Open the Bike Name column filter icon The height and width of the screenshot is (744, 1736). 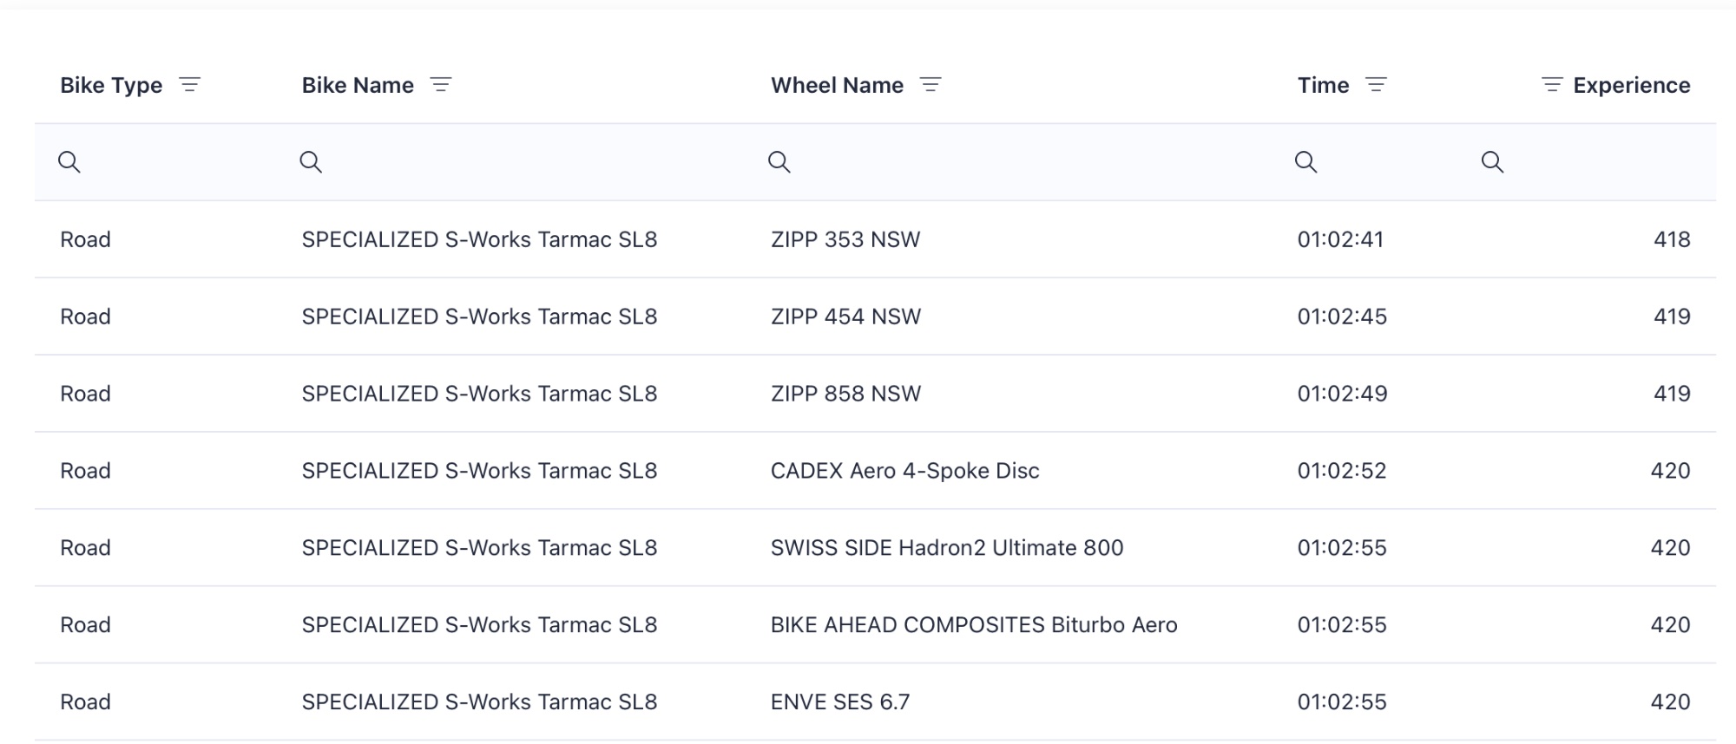coord(441,85)
